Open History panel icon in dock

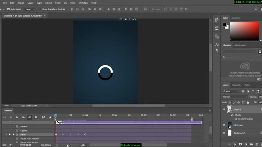coord(217,20)
